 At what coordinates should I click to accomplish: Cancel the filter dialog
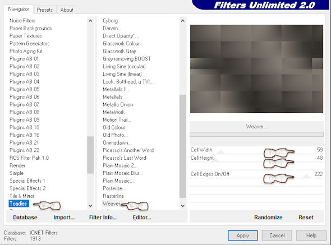click(x=277, y=235)
